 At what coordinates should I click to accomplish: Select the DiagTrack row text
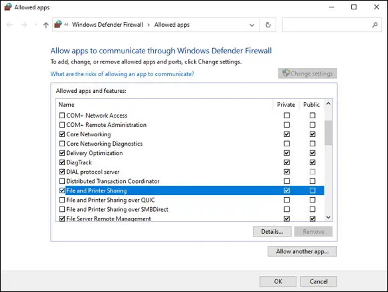point(79,162)
